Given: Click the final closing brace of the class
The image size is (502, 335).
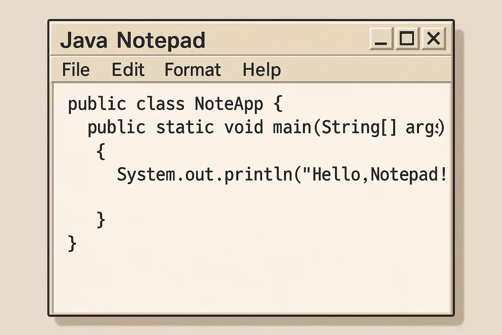Looking at the screenshot, I should pos(72,244).
